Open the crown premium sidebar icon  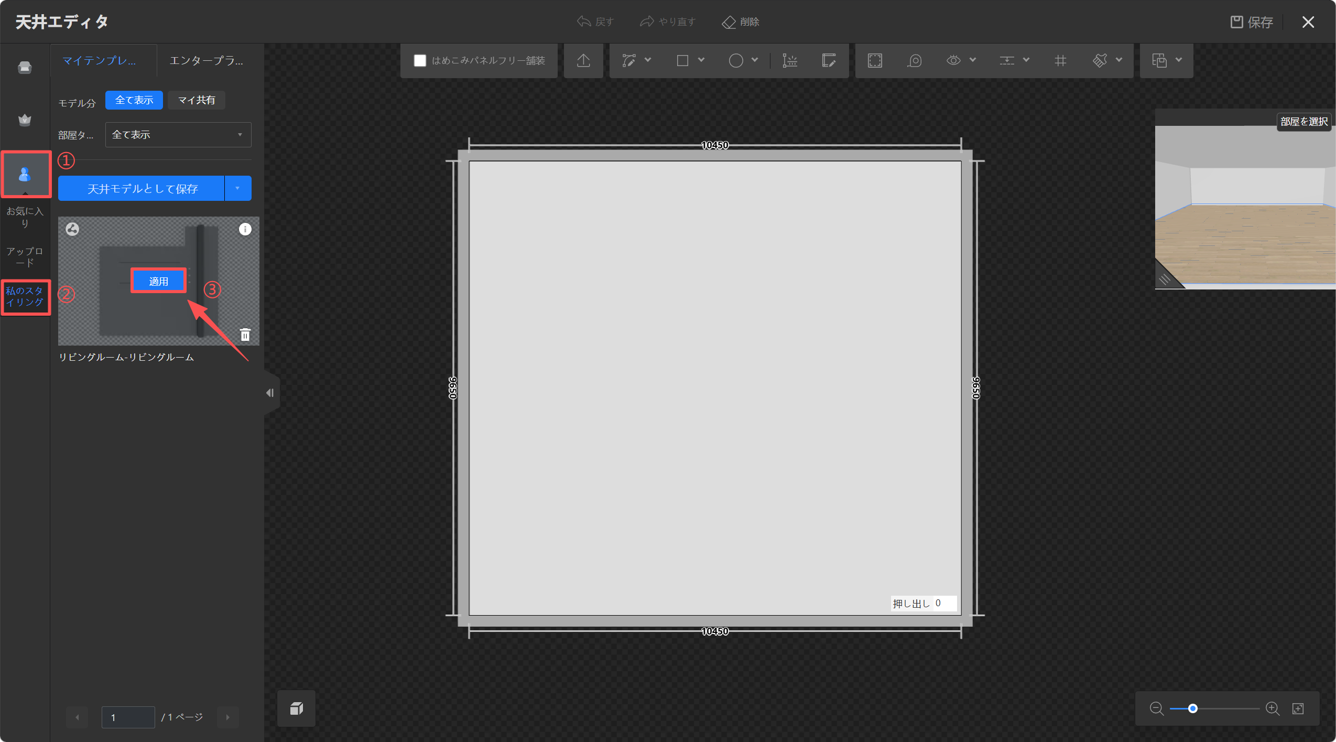[x=25, y=120]
